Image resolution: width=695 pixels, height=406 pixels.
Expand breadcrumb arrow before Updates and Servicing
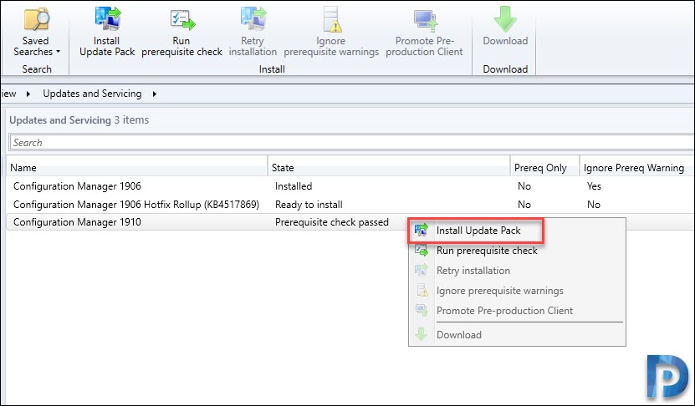click(28, 94)
